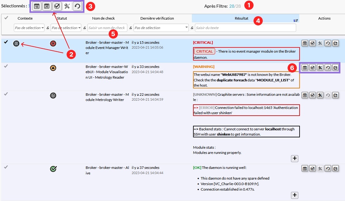Viewport: 345px width, 201px height.
Task: Click schedule downtime icon in top selection toolbar
Action: 37,6
